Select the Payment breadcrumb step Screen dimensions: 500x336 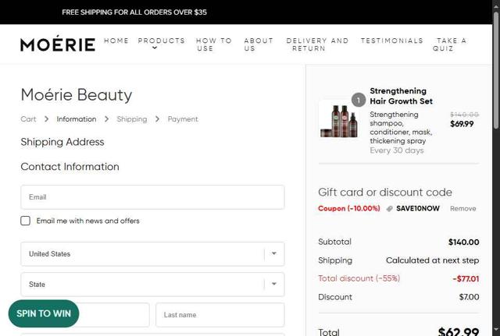pos(183,119)
